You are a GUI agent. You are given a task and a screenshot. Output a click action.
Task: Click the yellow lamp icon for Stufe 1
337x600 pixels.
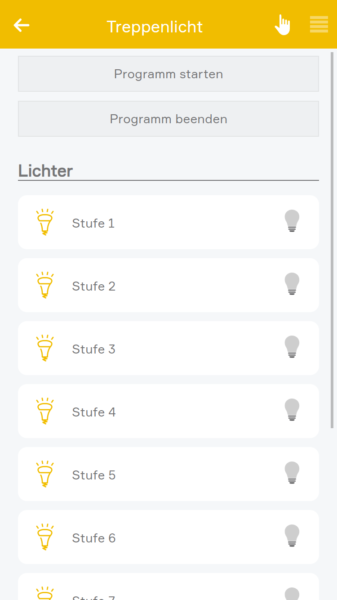coord(44,222)
